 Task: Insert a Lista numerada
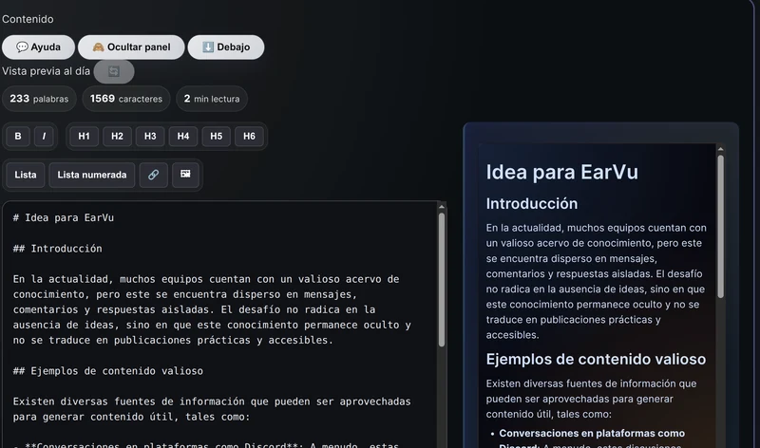point(92,175)
